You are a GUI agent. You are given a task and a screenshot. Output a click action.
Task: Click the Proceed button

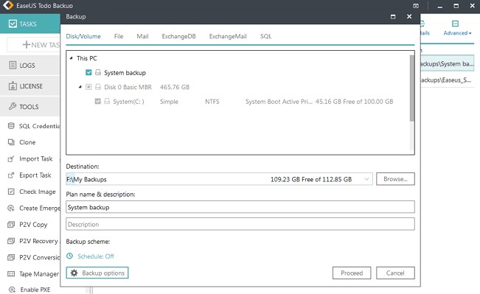352,273
